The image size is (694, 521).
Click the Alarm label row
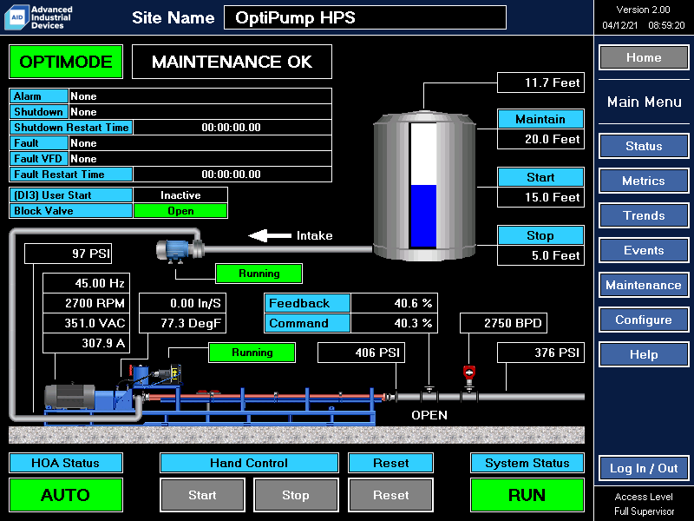tap(39, 96)
